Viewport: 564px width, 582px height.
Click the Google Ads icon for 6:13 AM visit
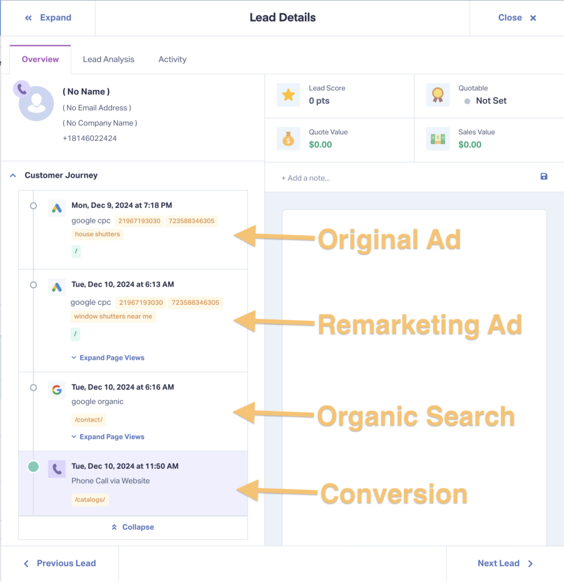click(x=56, y=287)
